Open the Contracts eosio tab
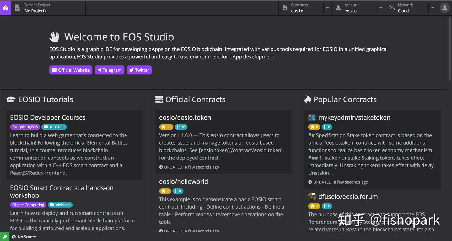Image resolution: width=452 pixels, height=241 pixels. point(301,8)
